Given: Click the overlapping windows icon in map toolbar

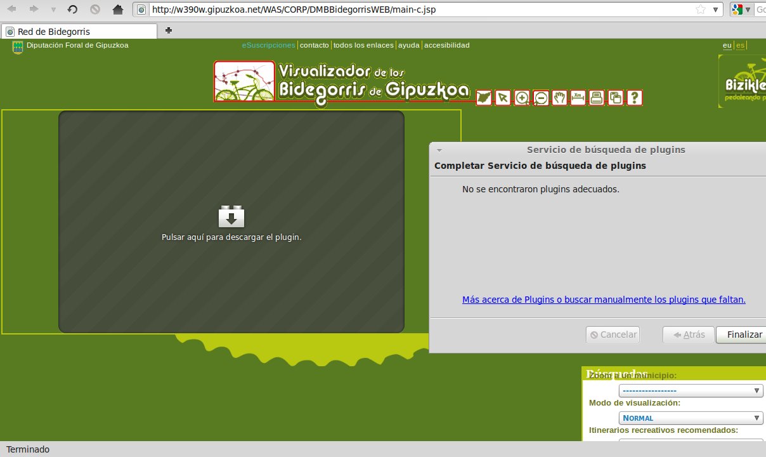Looking at the screenshot, I should 616,98.
